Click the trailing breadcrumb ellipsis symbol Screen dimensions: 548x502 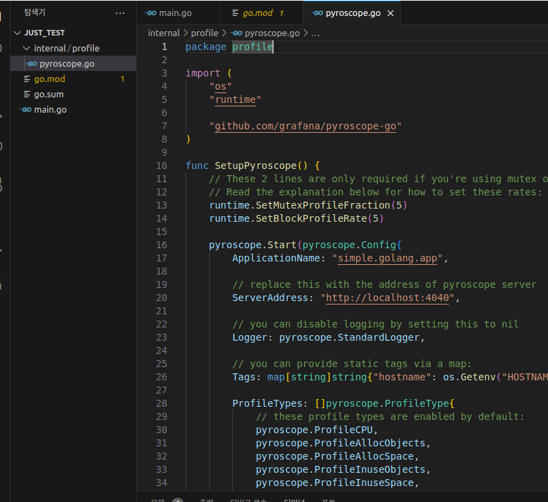(315, 33)
